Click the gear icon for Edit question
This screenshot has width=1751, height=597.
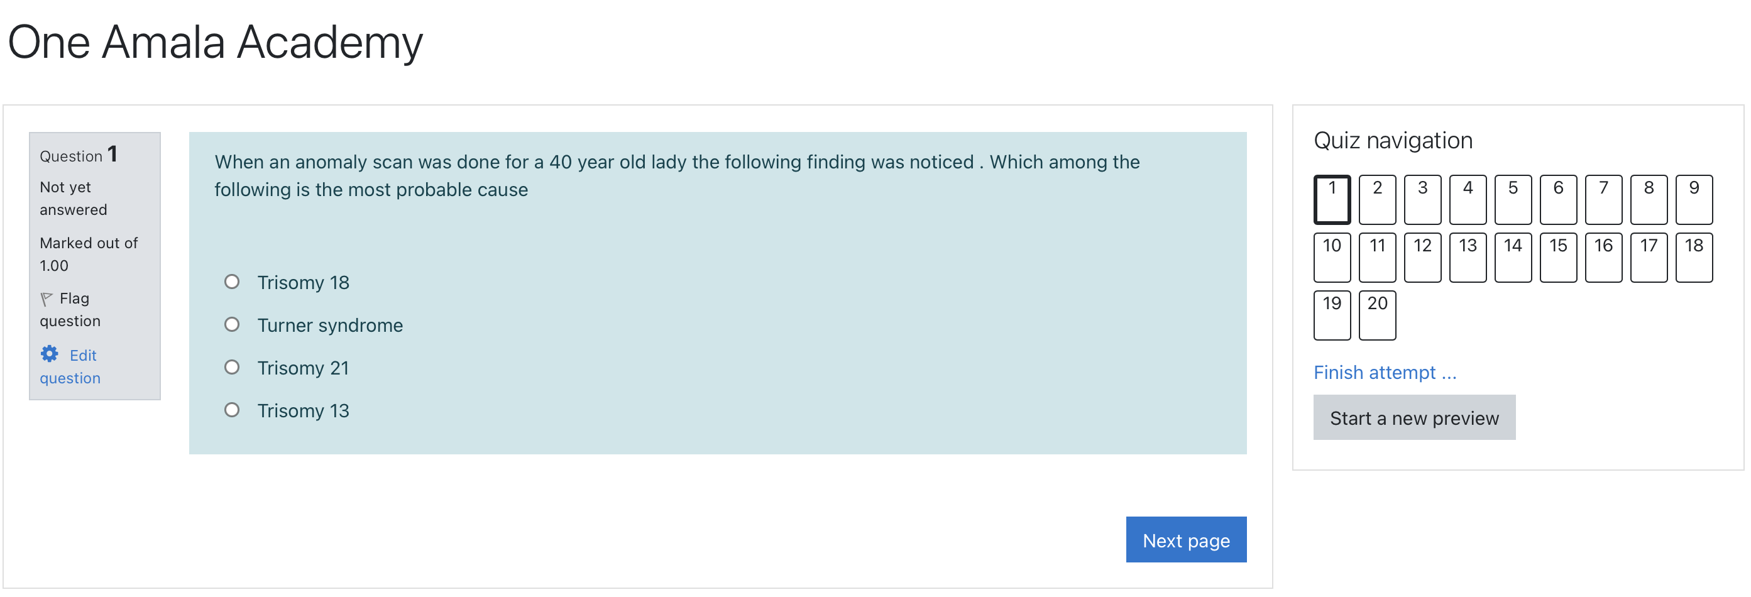49,354
